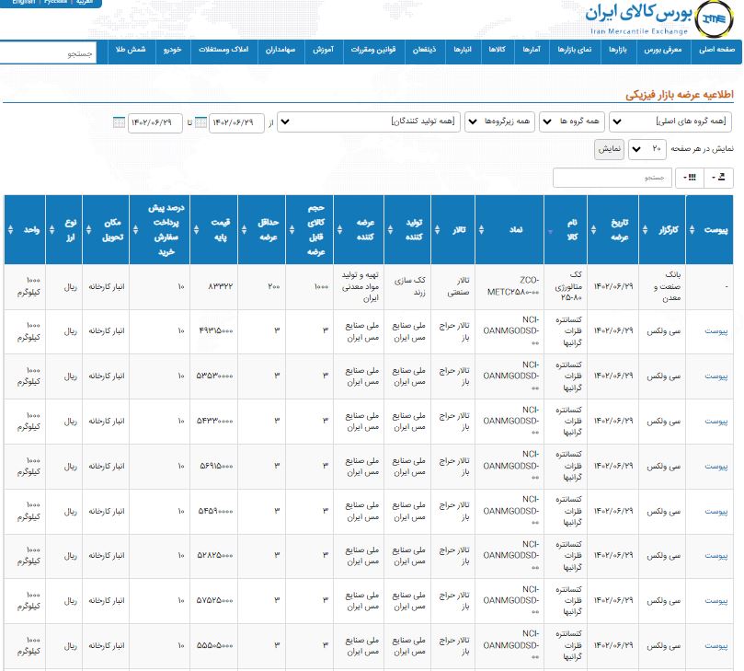Open the table export icon menu
This screenshot has height=671, width=744.
click(x=719, y=178)
